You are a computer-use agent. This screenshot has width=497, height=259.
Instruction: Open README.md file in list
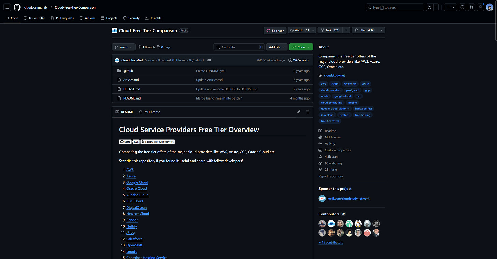pos(132,98)
